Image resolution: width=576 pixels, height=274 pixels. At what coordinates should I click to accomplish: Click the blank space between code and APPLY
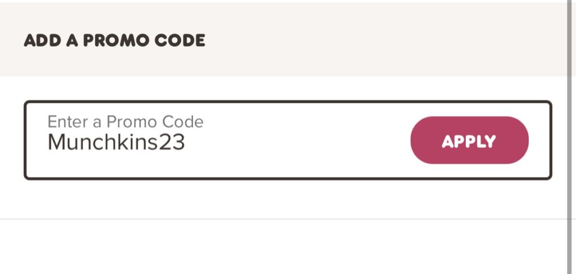(x=297, y=141)
